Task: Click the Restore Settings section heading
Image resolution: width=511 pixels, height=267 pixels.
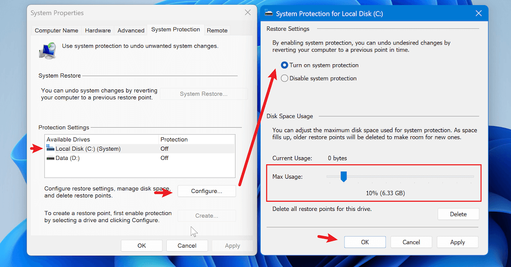Action: (288, 29)
